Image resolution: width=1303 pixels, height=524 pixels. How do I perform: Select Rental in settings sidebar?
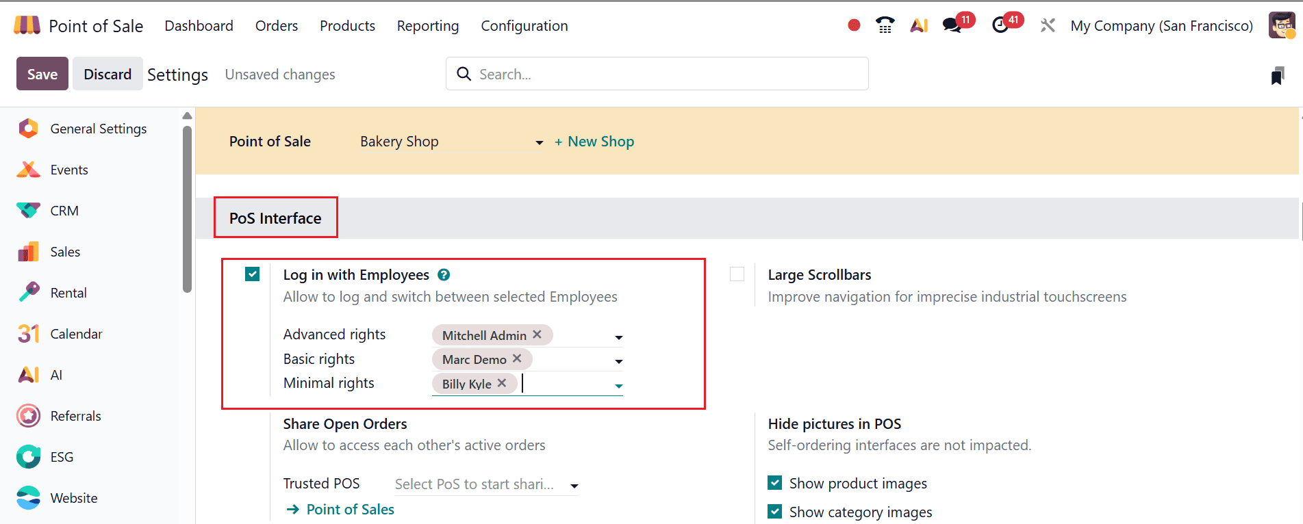click(x=68, y=293)
